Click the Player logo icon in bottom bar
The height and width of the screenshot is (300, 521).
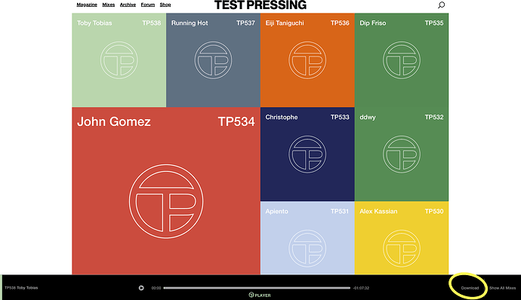(251, 295)
